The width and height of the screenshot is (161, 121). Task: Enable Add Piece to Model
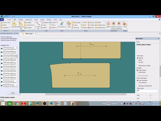(138, 66)
